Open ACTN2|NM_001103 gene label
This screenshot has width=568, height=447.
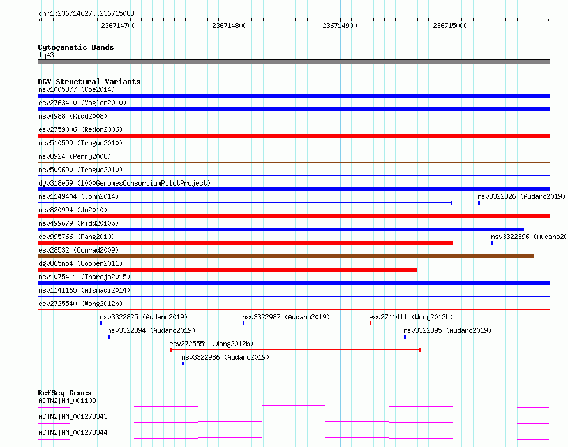tap(67, 400)
